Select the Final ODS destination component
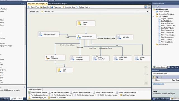Screen dimensions: 179x101 coord(65,70)
